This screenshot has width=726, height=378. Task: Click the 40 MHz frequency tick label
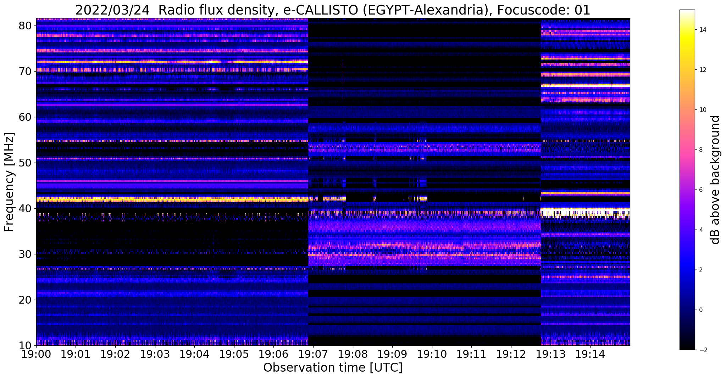pyautogui.click(x=26, y=208)
